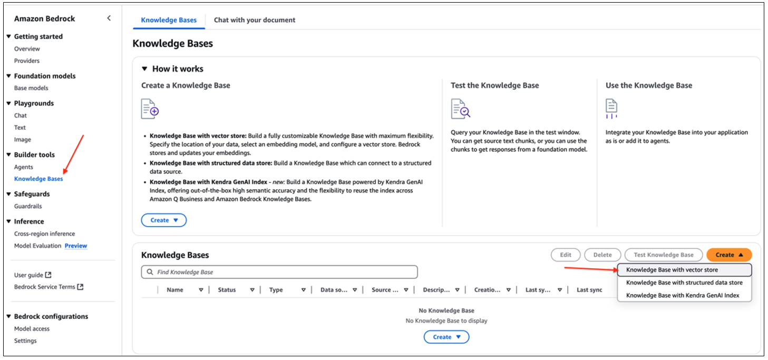The height and width of the screenshot is (360, 768).
Task: Sort by the Last sync column arrow
Action: tap(560, 290)
